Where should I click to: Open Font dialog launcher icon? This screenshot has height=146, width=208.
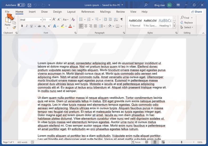pyautogui.click(x=76, y=33)
